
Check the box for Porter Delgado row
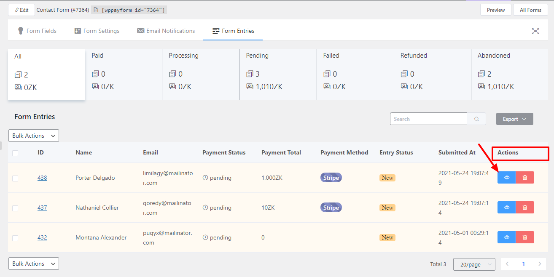point(15,178)
